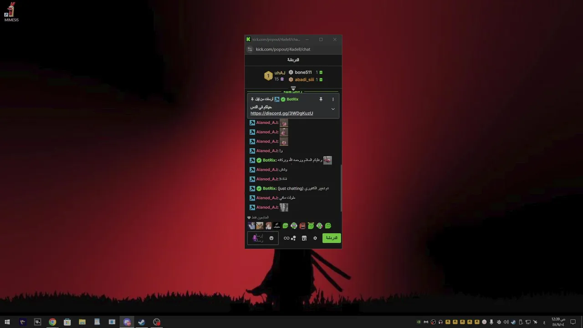
Task: Click the moderator badge on third Alanod_AJ message
Action: (x=252, y=142)
